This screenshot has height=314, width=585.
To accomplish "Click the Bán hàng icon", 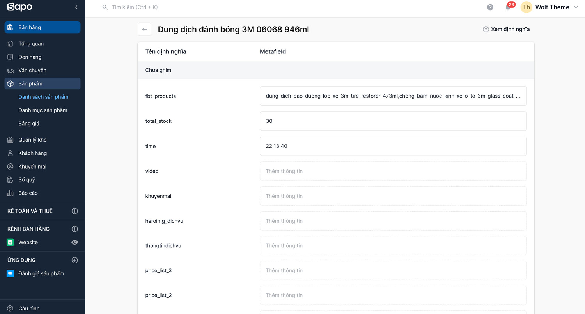I will click(11, 27).
